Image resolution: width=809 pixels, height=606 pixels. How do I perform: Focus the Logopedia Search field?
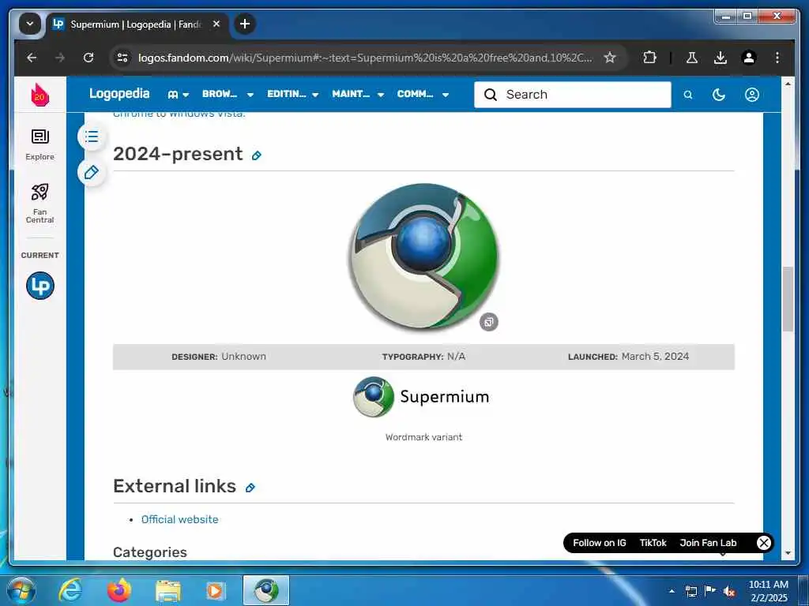573,95
